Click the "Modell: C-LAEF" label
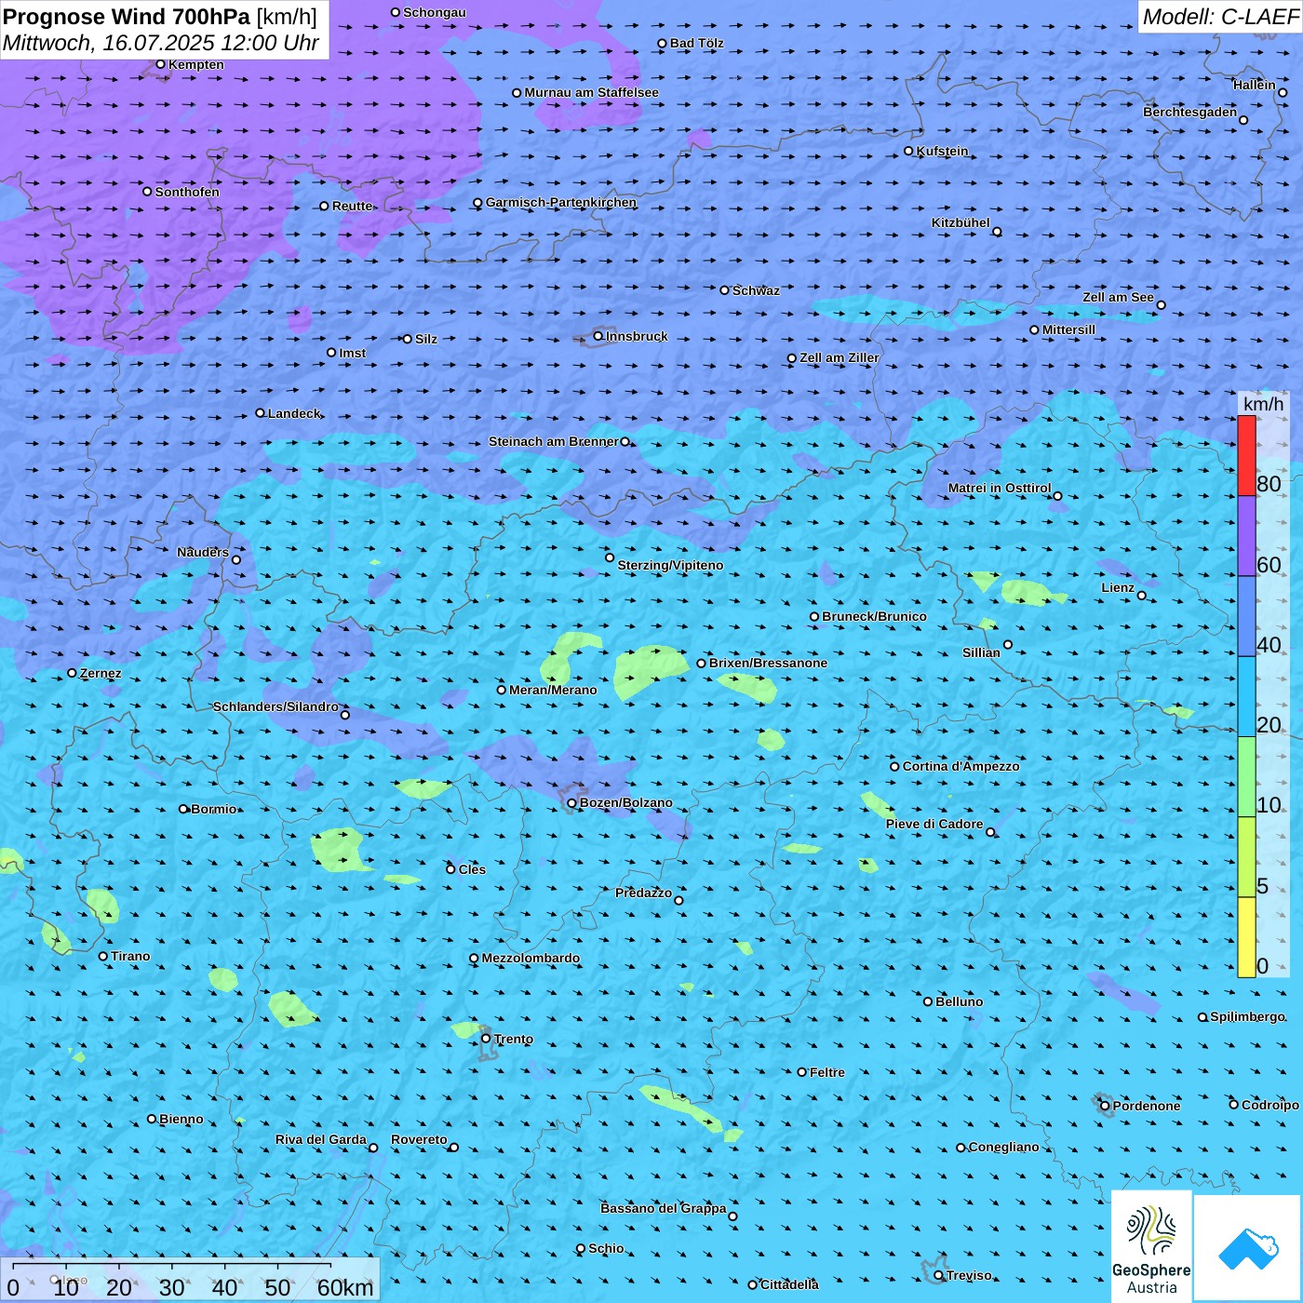This screenshot has height=1303, width=1303. pos(1220,17)
